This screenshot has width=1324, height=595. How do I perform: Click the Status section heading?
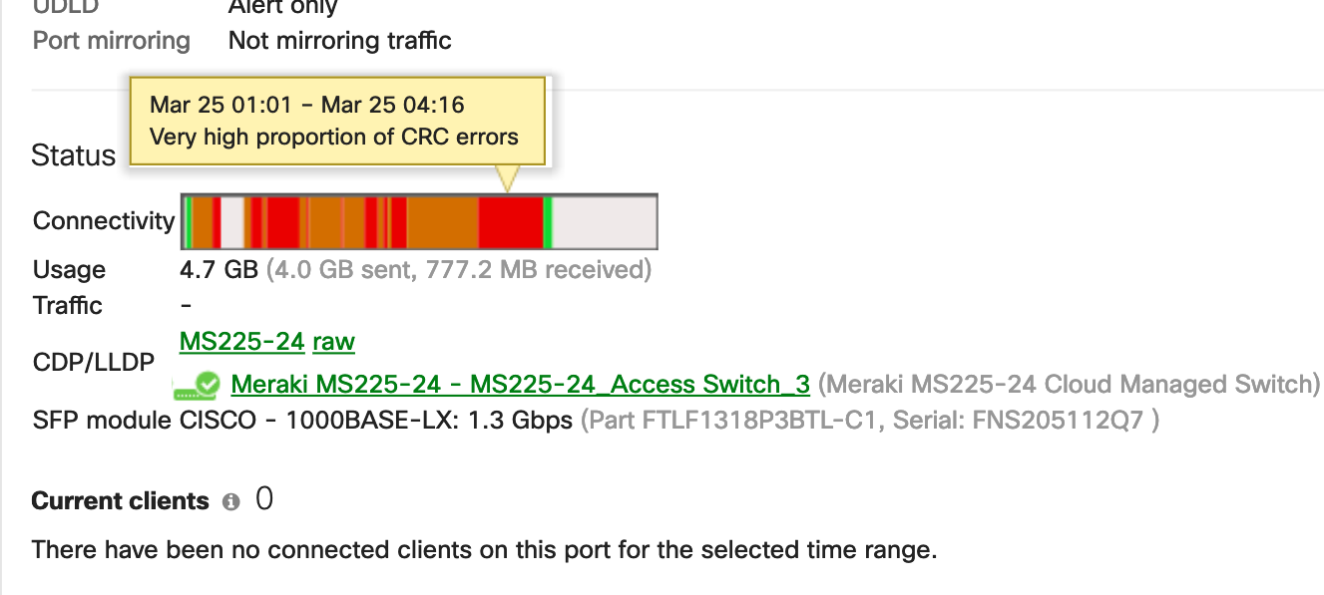74,155
